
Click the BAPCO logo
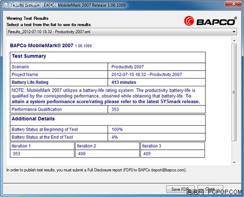210,21
